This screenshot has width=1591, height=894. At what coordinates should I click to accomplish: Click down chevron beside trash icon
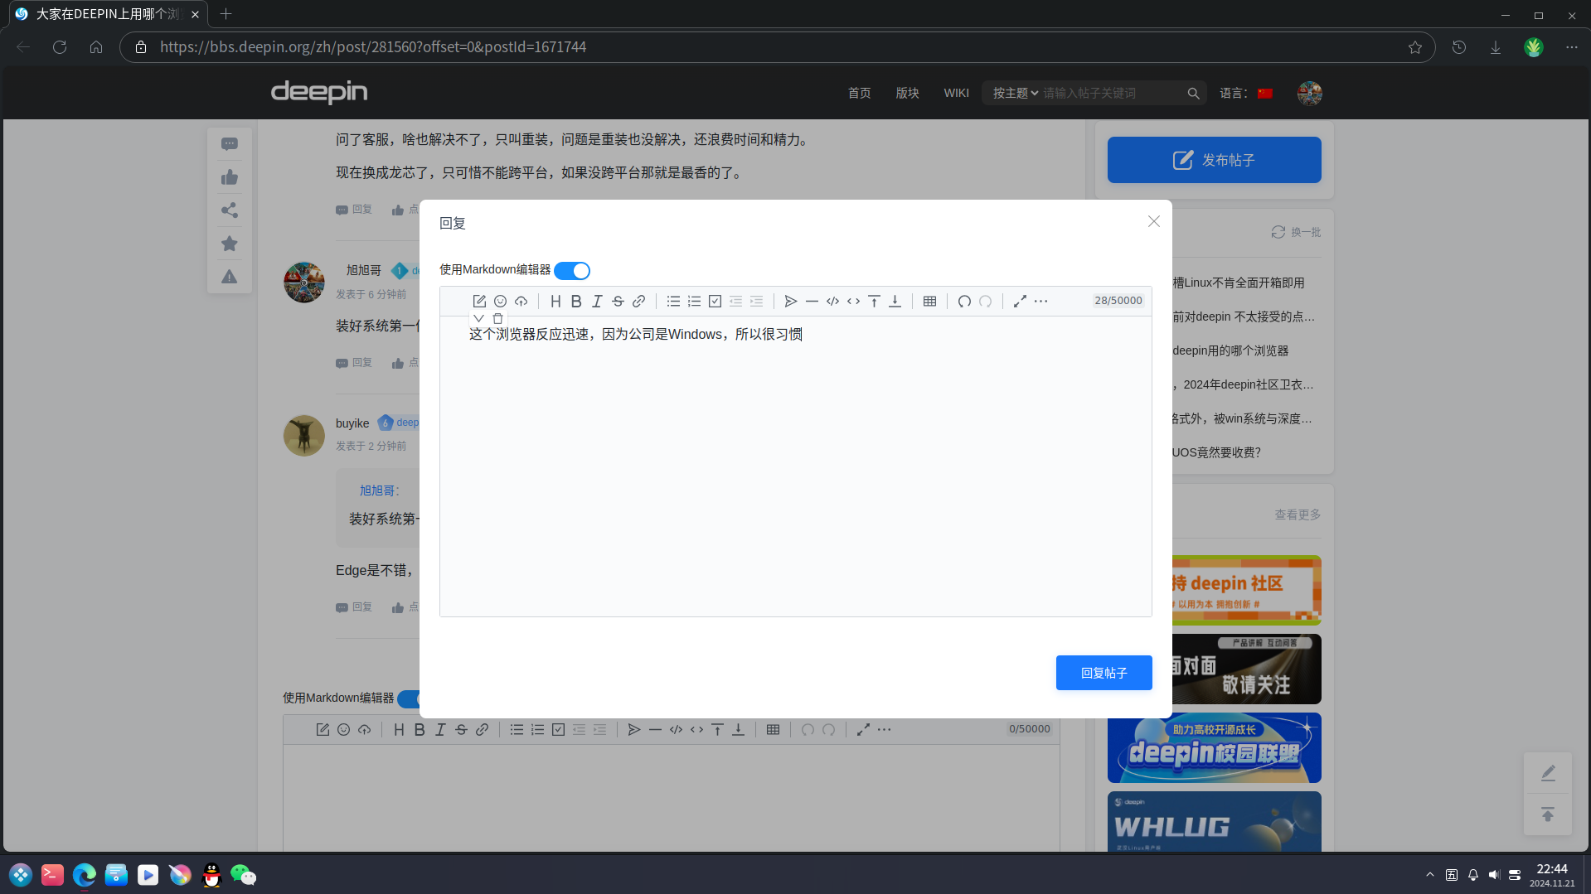(478, 318)
